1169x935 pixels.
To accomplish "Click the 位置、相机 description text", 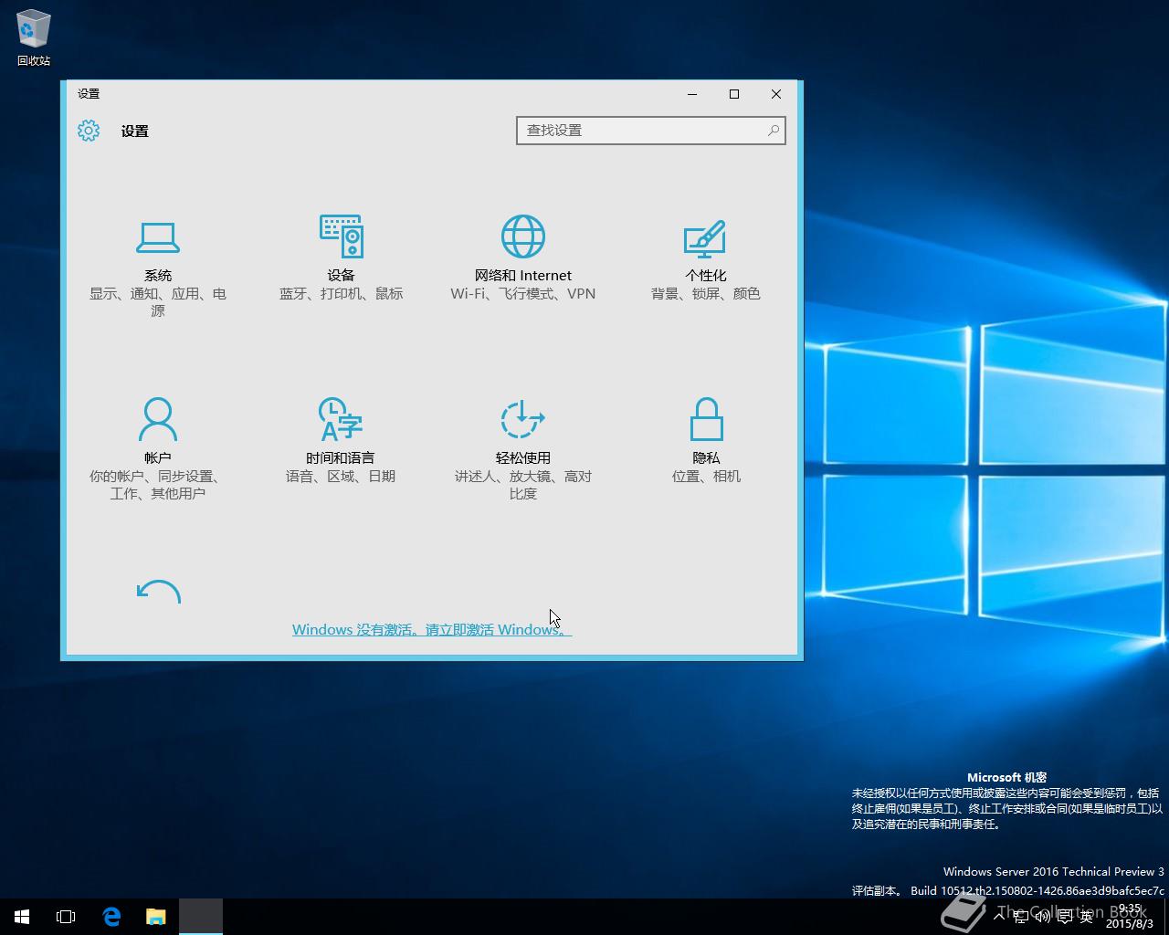I will [x=706, y=476].
